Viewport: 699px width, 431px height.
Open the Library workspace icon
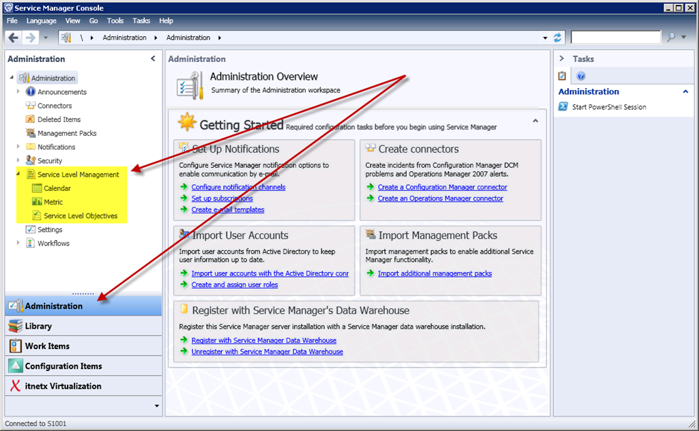(x=15, y=326)
